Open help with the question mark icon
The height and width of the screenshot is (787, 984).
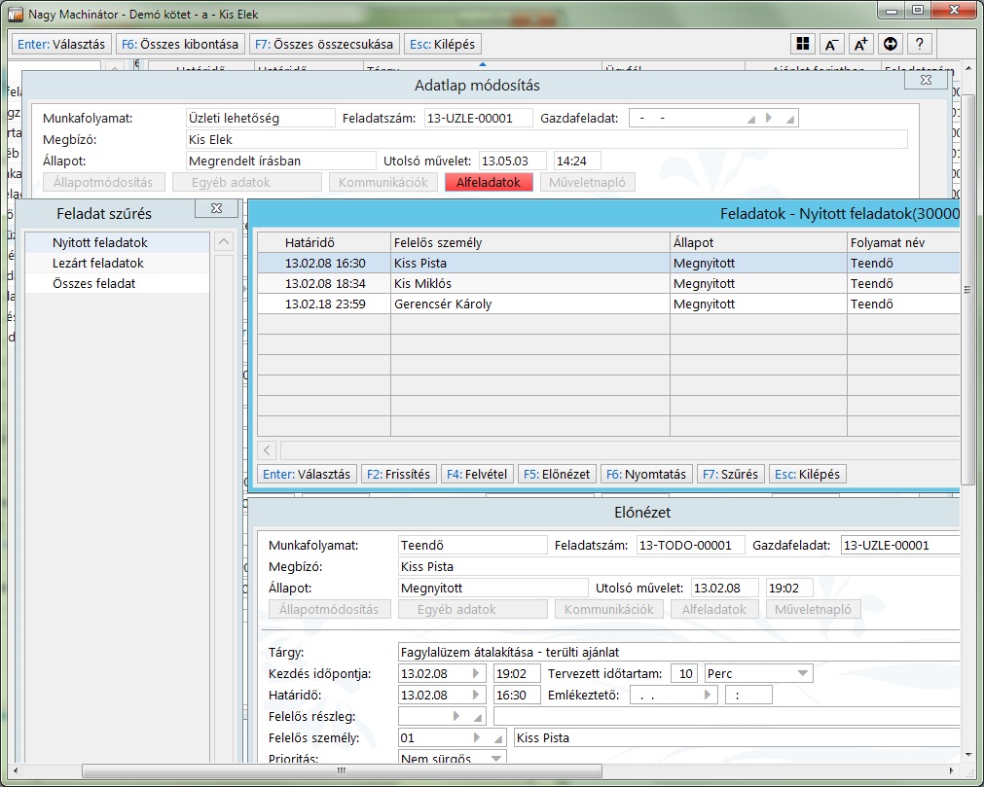[x=919, y=44]
